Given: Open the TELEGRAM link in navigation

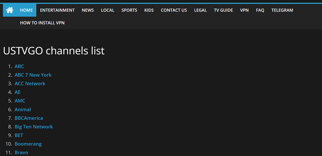Looking at the screenshot, I should pos(282,10).
